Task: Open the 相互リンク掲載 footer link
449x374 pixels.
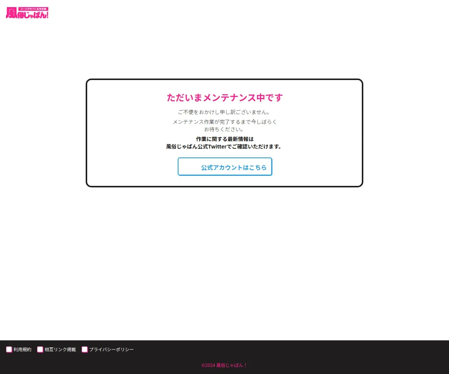Action: coord(60,350)
